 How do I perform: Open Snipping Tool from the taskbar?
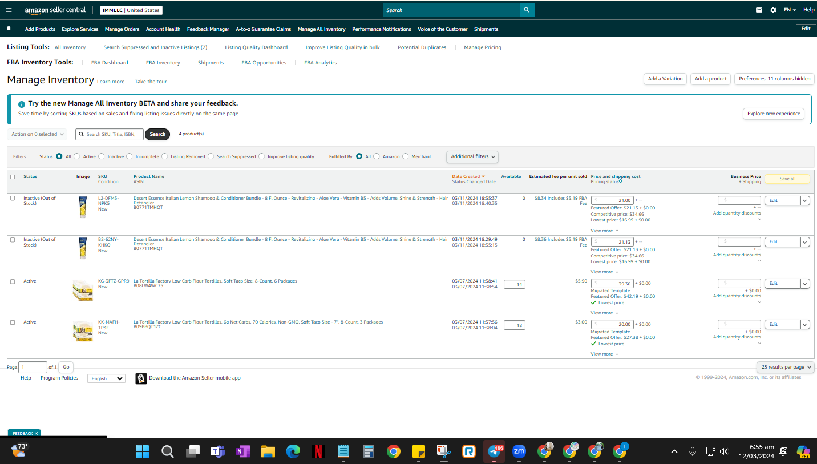[443, 452]
